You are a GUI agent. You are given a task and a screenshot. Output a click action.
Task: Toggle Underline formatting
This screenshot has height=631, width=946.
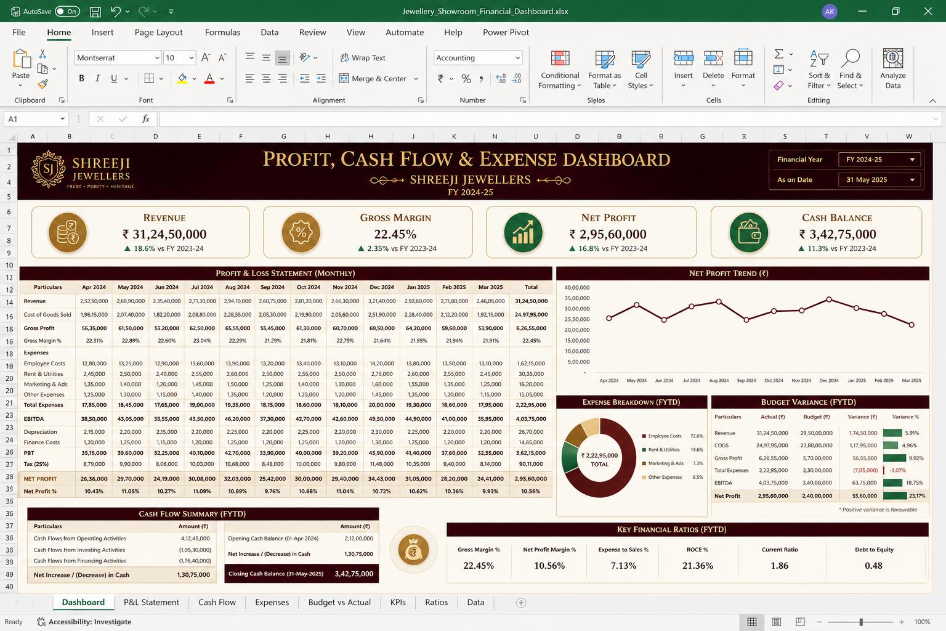tap(114, 78)
